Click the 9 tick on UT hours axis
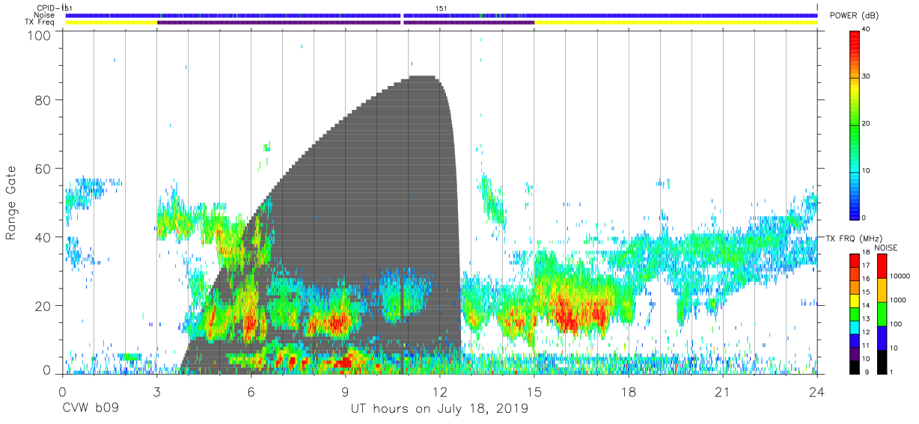The image size is (919, 424). point(345,391)
